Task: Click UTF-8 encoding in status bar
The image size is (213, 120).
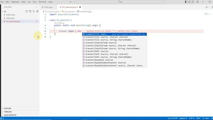Action: 192,118
